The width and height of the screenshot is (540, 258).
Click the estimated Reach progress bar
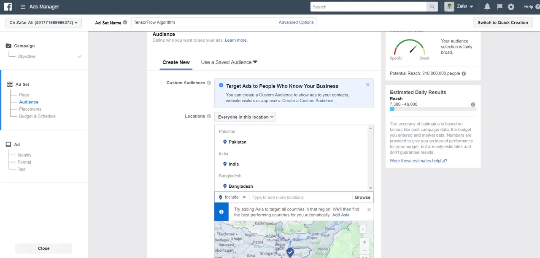point(433,109)
